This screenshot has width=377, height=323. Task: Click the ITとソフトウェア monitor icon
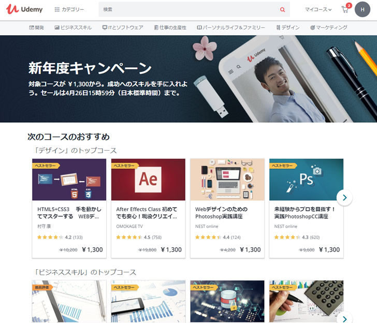105,27
